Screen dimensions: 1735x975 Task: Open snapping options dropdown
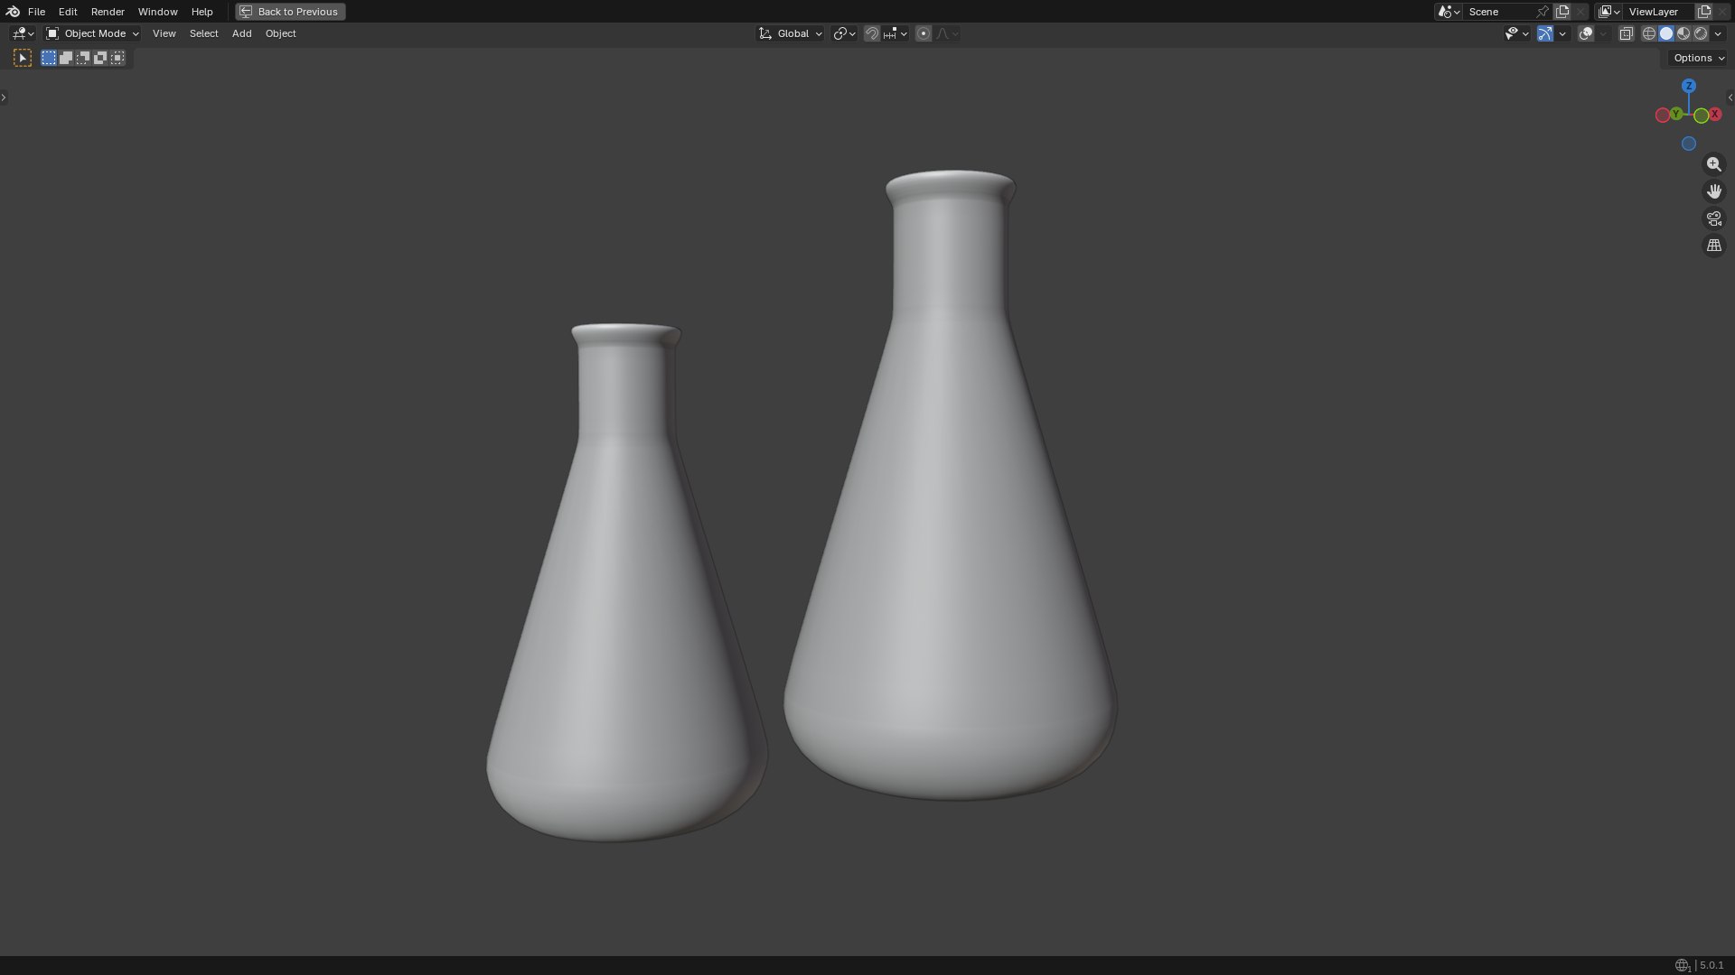[896, 33]
